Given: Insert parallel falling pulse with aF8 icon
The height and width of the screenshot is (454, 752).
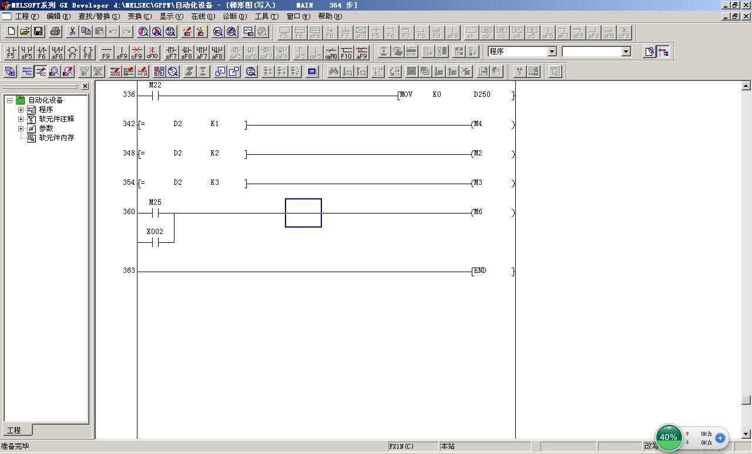Looking at the screenshot, I should click(x=217, y=52).
